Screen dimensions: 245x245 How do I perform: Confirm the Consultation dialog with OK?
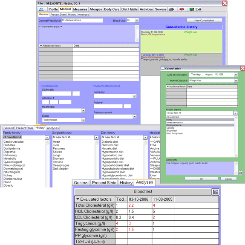[x=202, y=179]
